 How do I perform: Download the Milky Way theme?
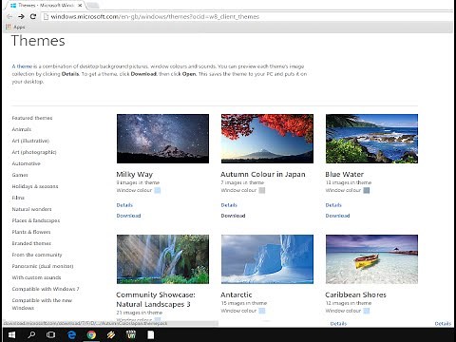coord(128,216)
